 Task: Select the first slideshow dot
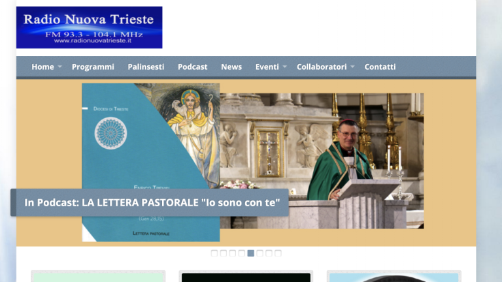(214, 253)
